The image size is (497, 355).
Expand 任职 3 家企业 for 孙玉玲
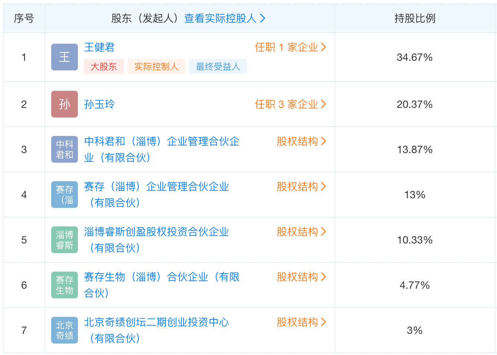[x=290, y=104]
